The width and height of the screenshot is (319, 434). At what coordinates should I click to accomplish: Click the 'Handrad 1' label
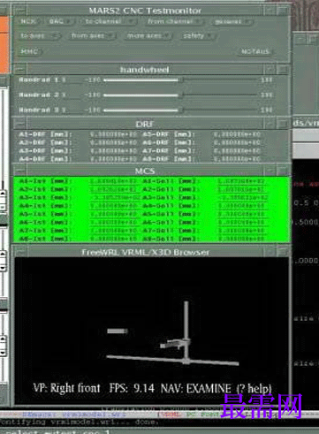point(39,80)
